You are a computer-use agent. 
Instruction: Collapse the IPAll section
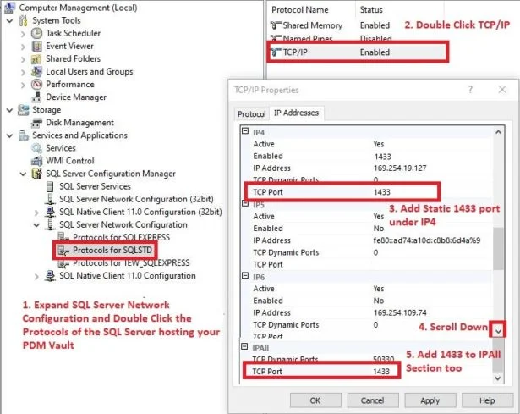(244, 346)
